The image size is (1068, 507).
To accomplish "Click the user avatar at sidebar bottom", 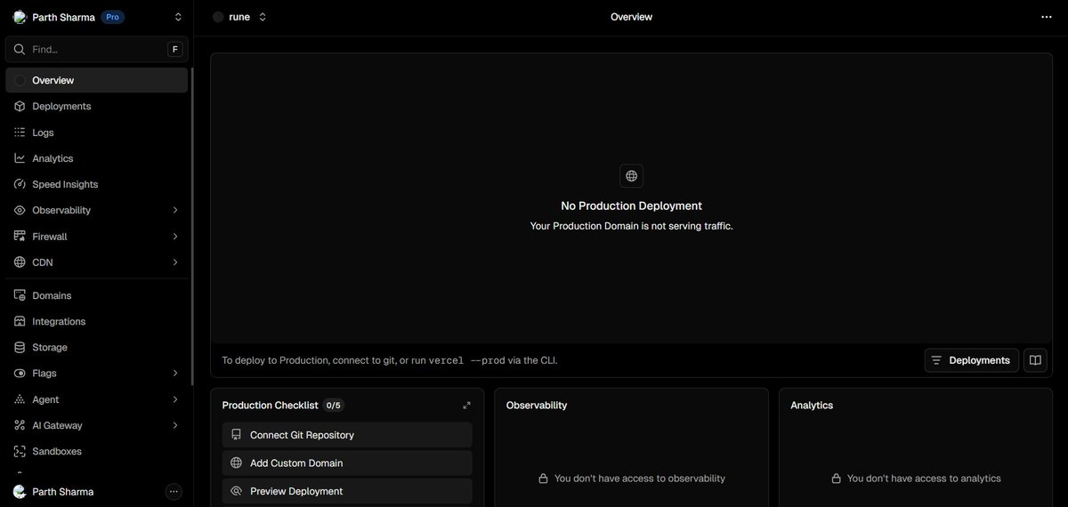I will 20,492.
